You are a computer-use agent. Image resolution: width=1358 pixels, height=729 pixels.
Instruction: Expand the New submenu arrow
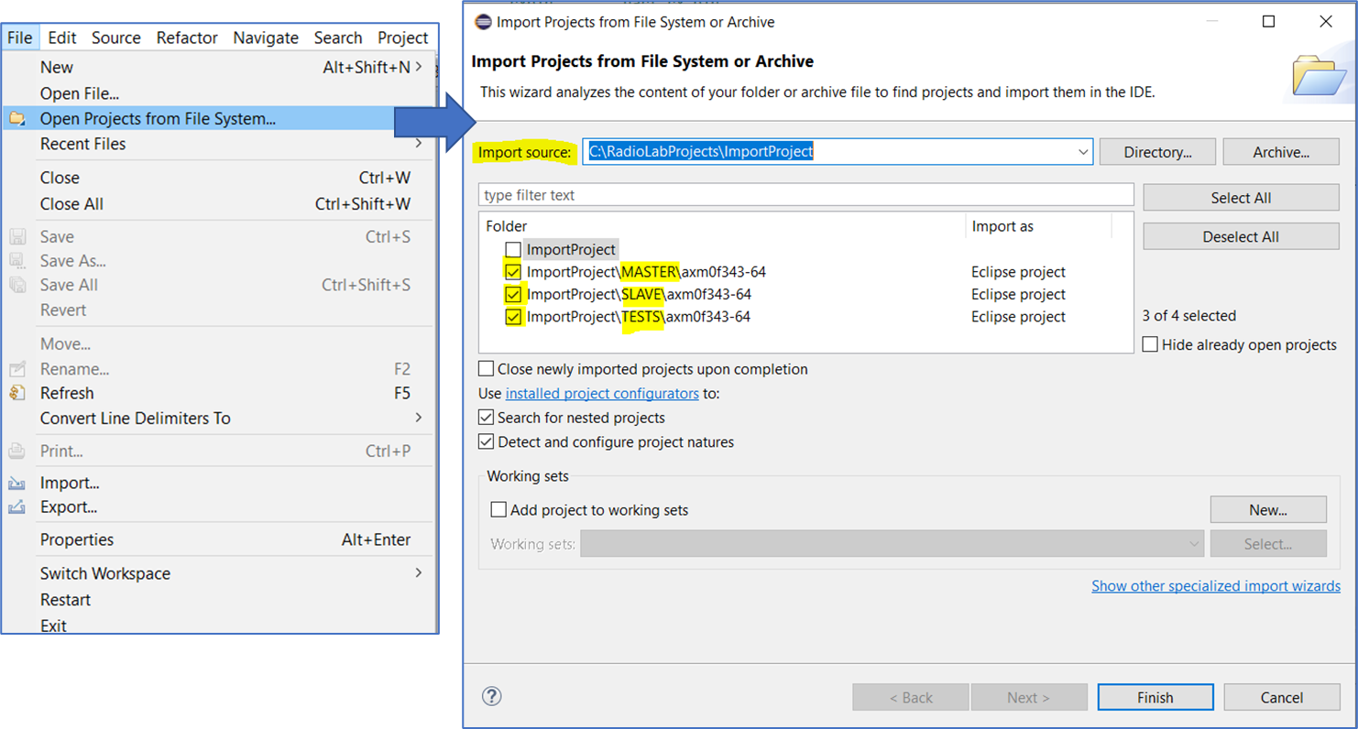coord(419,67)
